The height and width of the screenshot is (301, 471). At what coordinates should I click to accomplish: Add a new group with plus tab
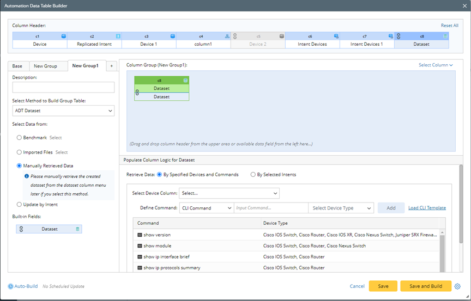pyautogui.click(x=111, y=66)
